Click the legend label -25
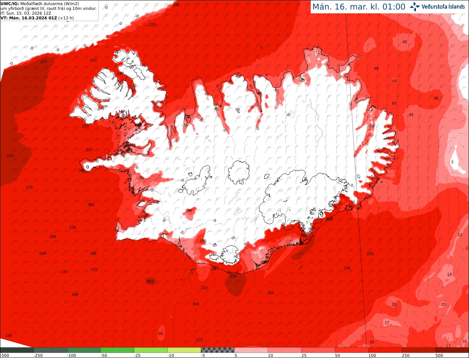Screen dimensions: 469x358 pyautogui.click(x=137, y=355)
